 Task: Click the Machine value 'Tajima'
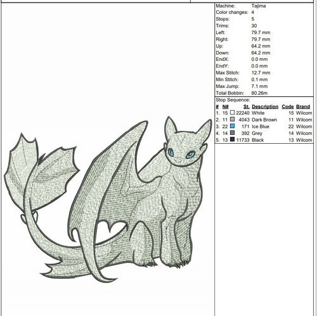click(259, 6)
